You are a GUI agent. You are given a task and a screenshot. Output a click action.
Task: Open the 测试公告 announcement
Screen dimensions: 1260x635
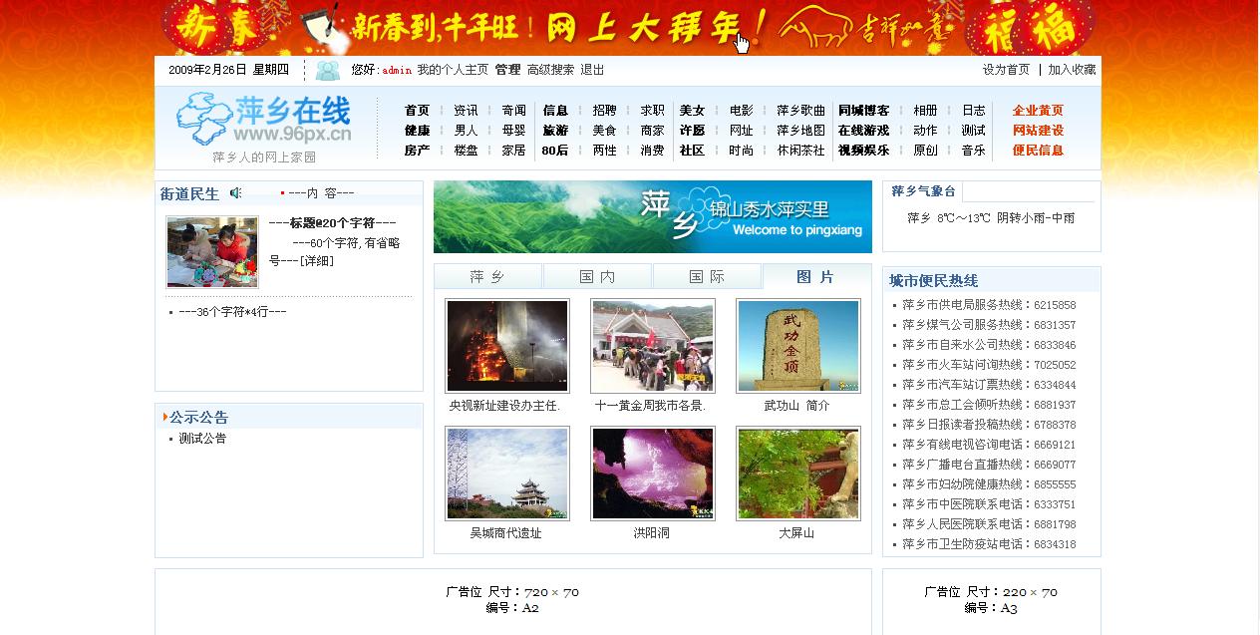pos(202,439)
